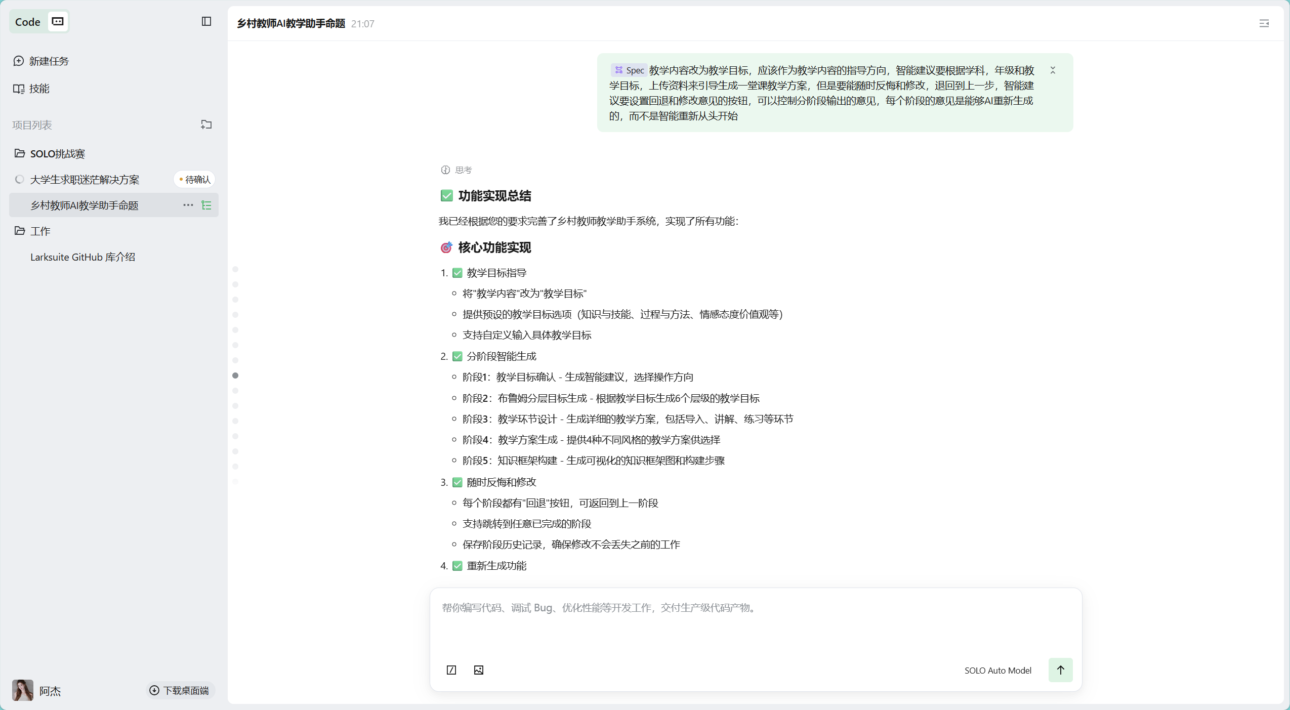The width and height of the screenshot is (1290, 710).
Task: Click the 下载桌面端 button
Action: 180,690
